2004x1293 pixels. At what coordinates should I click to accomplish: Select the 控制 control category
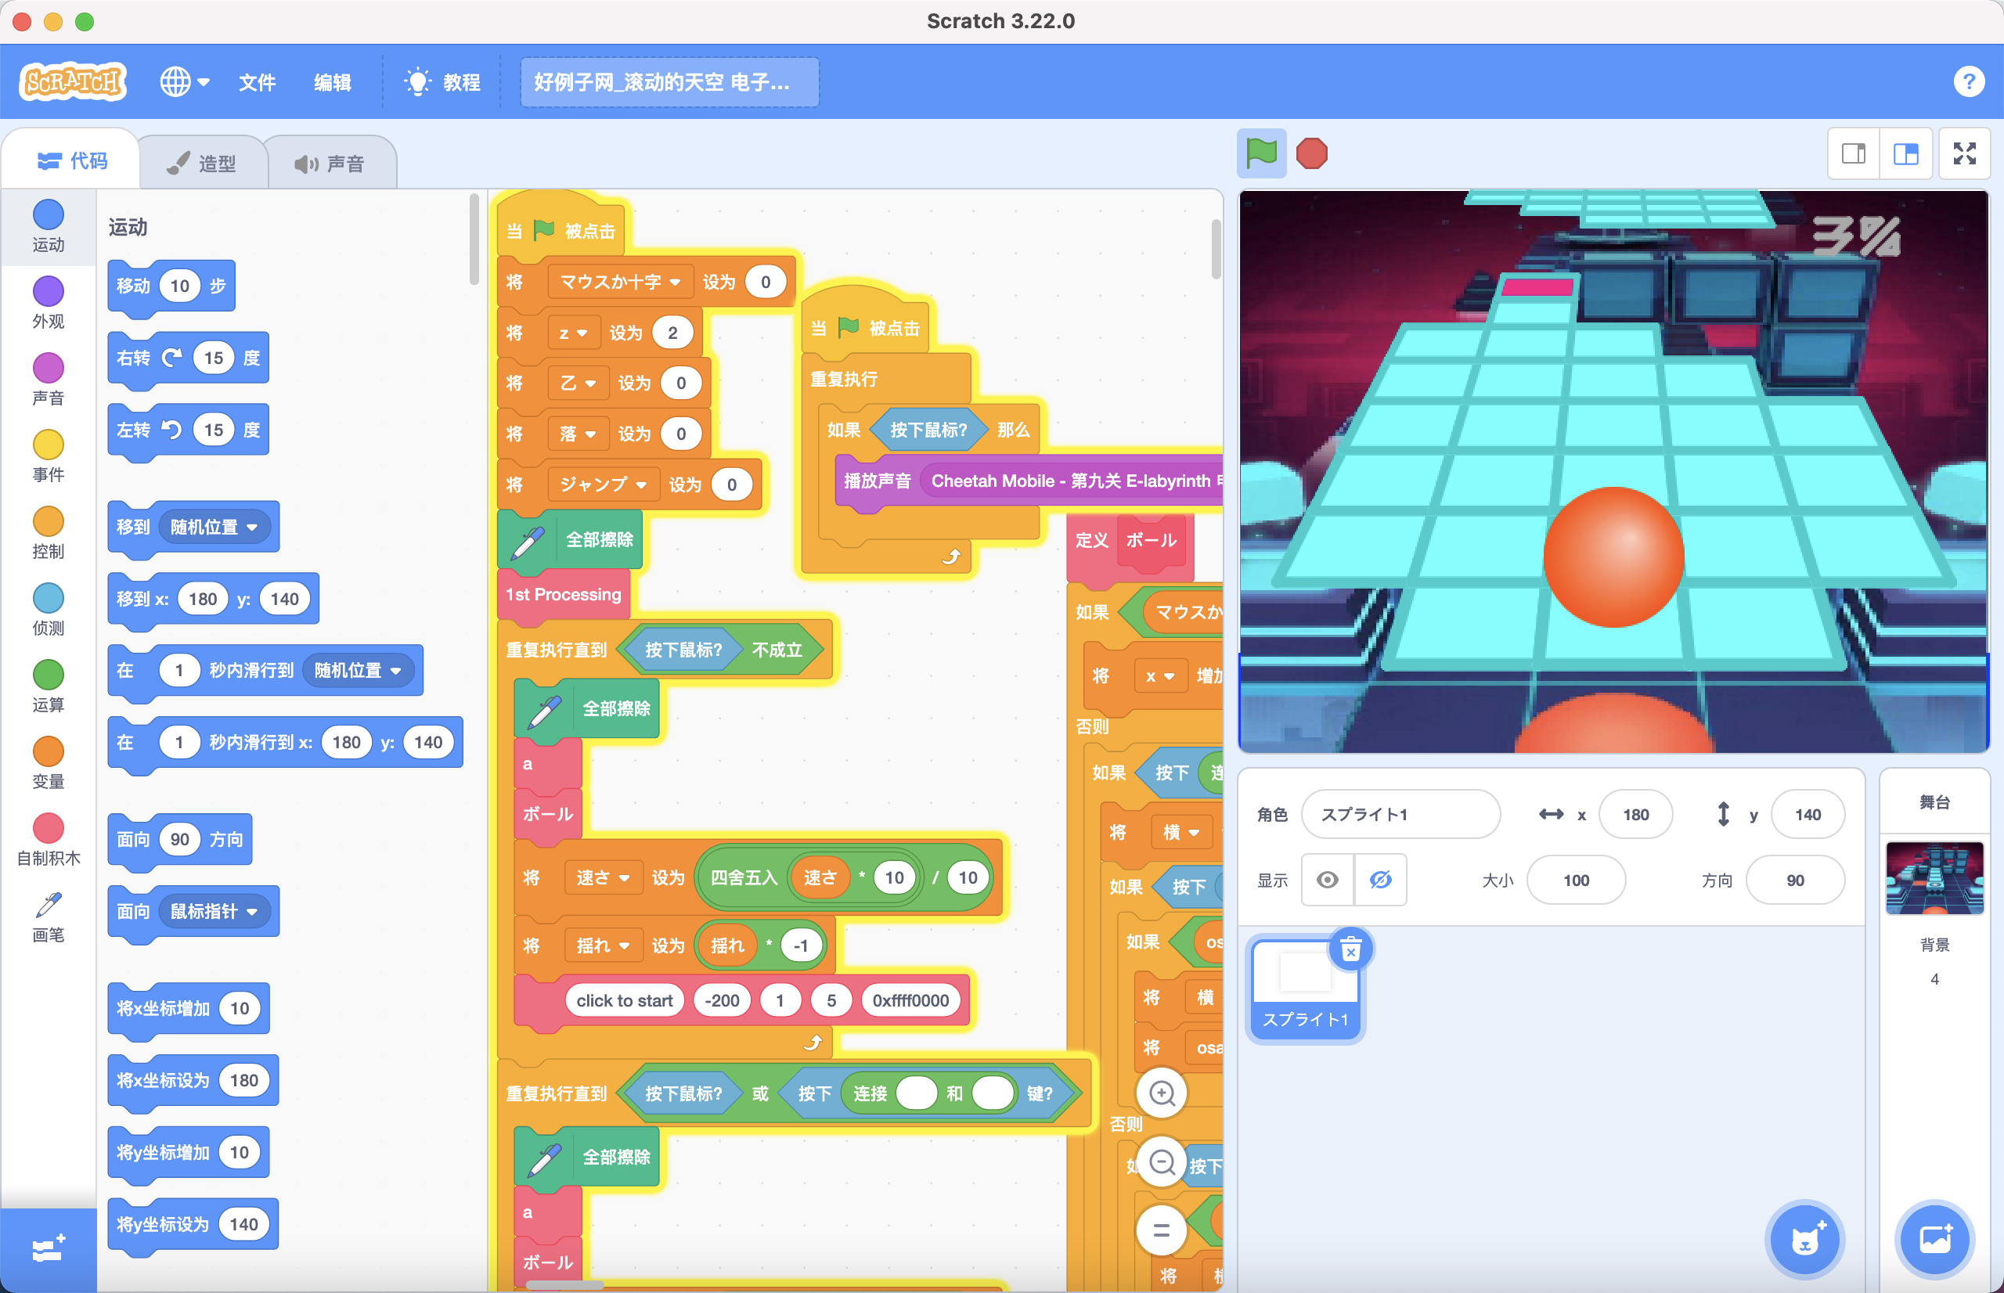tap(48, 533)
